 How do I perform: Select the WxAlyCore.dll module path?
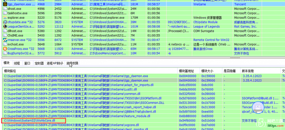29,120
